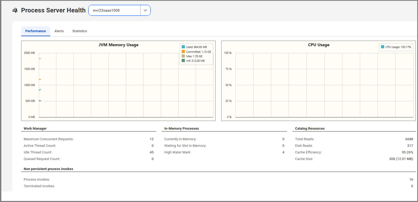
Task: Click the Cache Efficiency label
Action: (308, 152)
